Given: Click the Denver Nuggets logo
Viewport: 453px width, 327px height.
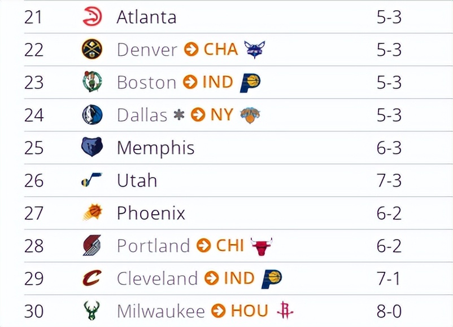Looking at the screenshot, I should click(92, 50).
